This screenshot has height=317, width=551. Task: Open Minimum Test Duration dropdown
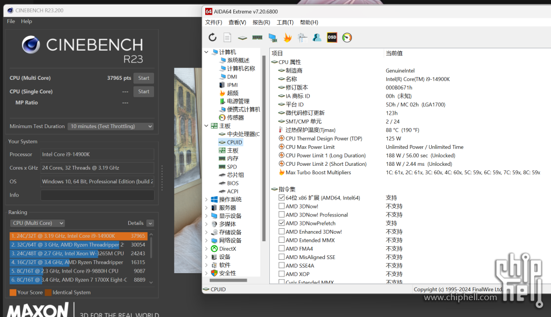click(111, 126)
